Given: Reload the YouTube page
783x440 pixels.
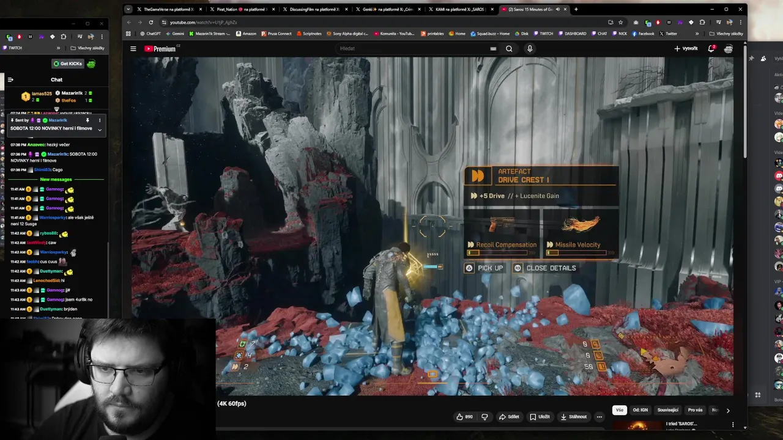Looking at the screenshot, I should coord(151,23).
